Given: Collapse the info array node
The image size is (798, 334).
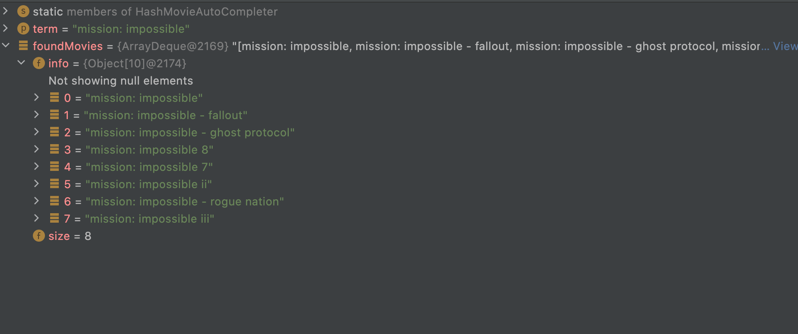Looking at the screenshot, I should 21,62.
